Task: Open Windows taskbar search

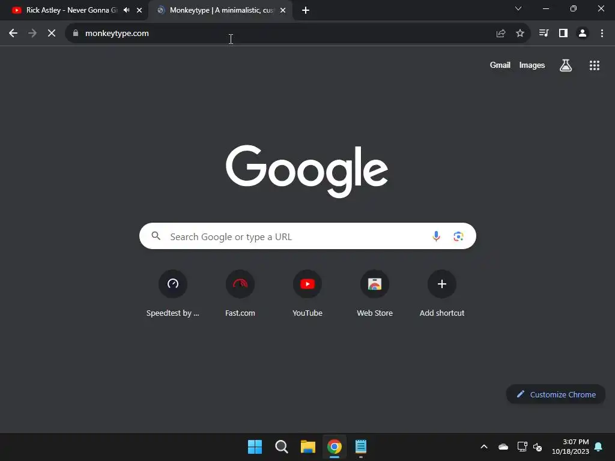Action: [x=282, y=447]
